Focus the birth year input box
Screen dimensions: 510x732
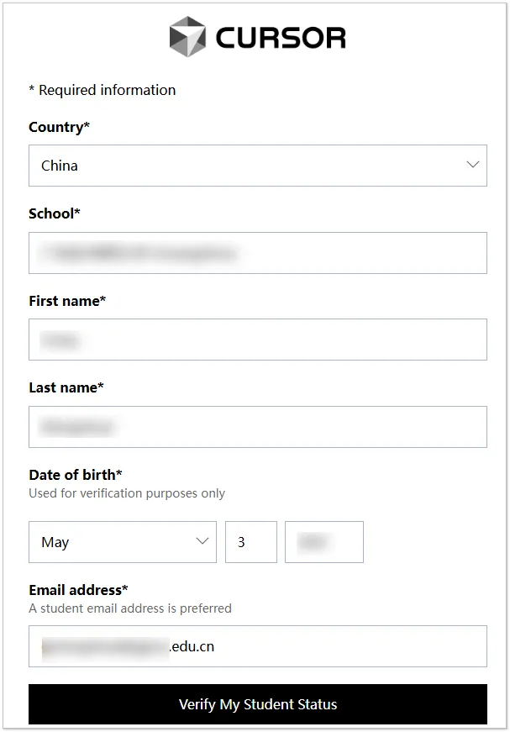coord(324,542)
